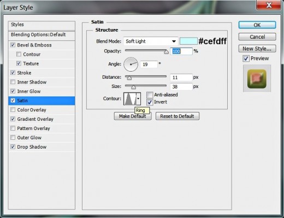Check the Anti-aliased option
The height and width of the screenshot is (218, 284).
pyautogui.click(x=150, y=95)
